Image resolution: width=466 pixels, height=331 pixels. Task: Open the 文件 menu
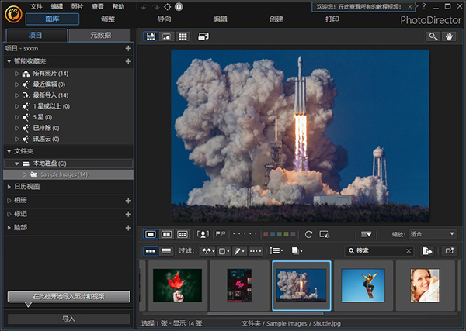tap(37, 6)
